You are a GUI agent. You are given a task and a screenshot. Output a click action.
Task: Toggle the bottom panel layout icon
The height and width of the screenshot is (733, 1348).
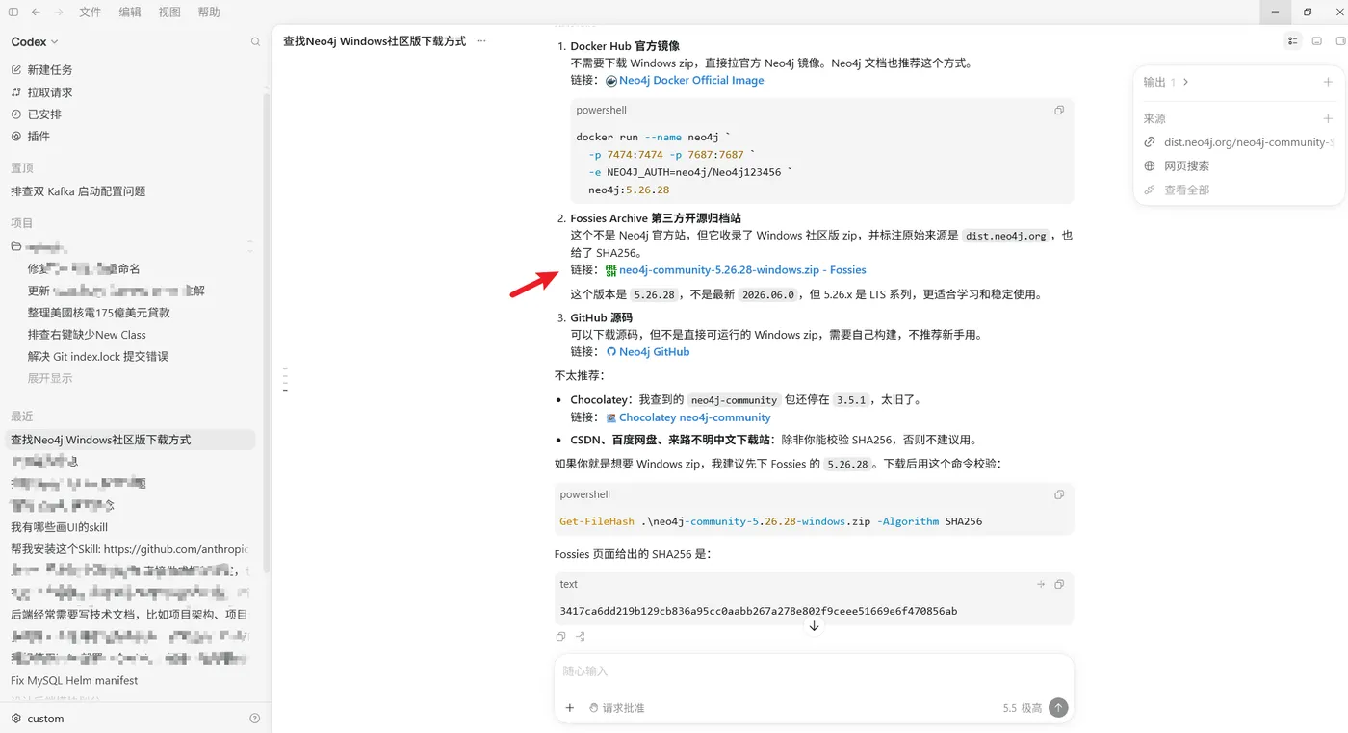(x=1317, y=41)
